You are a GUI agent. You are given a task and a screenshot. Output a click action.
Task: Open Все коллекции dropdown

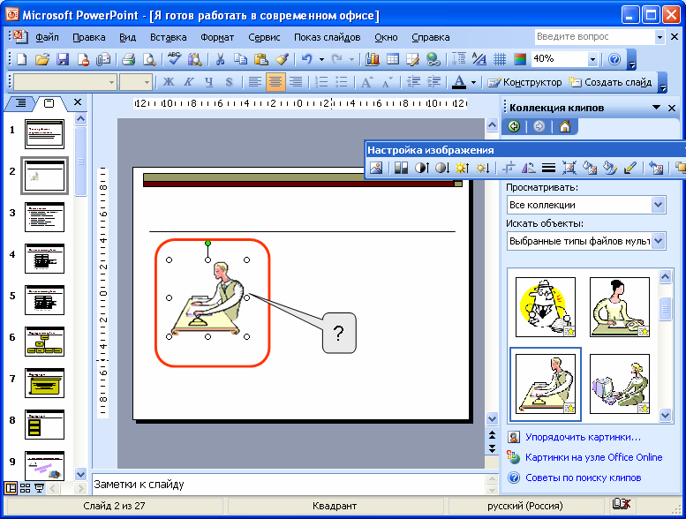(659, 205)
